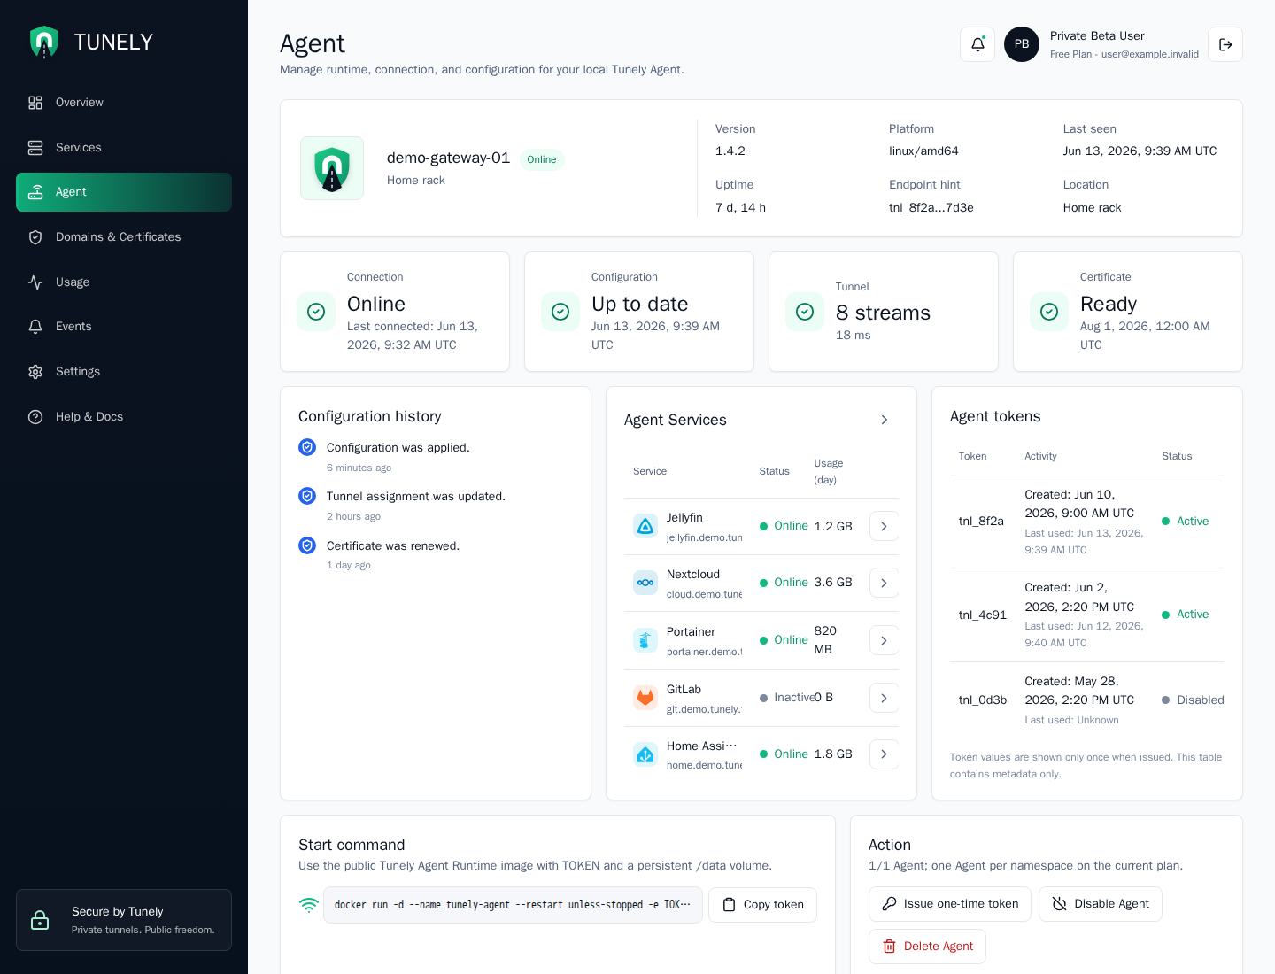
Task: Click badge icon beside 'Tunnel assignment was updated'
Action: pyautogui.click(x=307, y=496)
